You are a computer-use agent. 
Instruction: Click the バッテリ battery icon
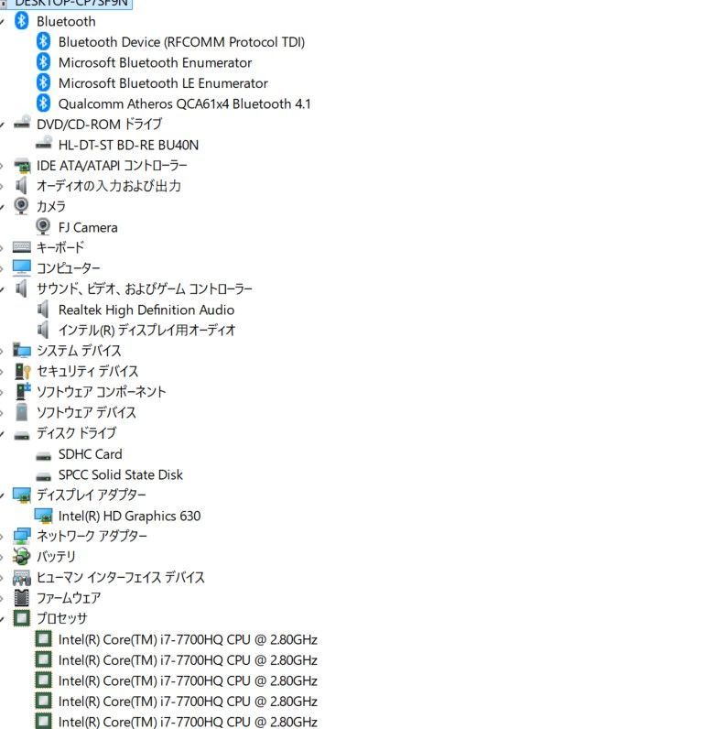[x=21, y=556]
